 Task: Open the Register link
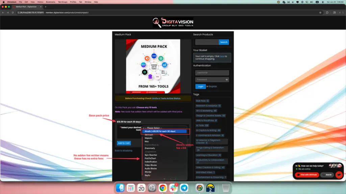[213, 86]
